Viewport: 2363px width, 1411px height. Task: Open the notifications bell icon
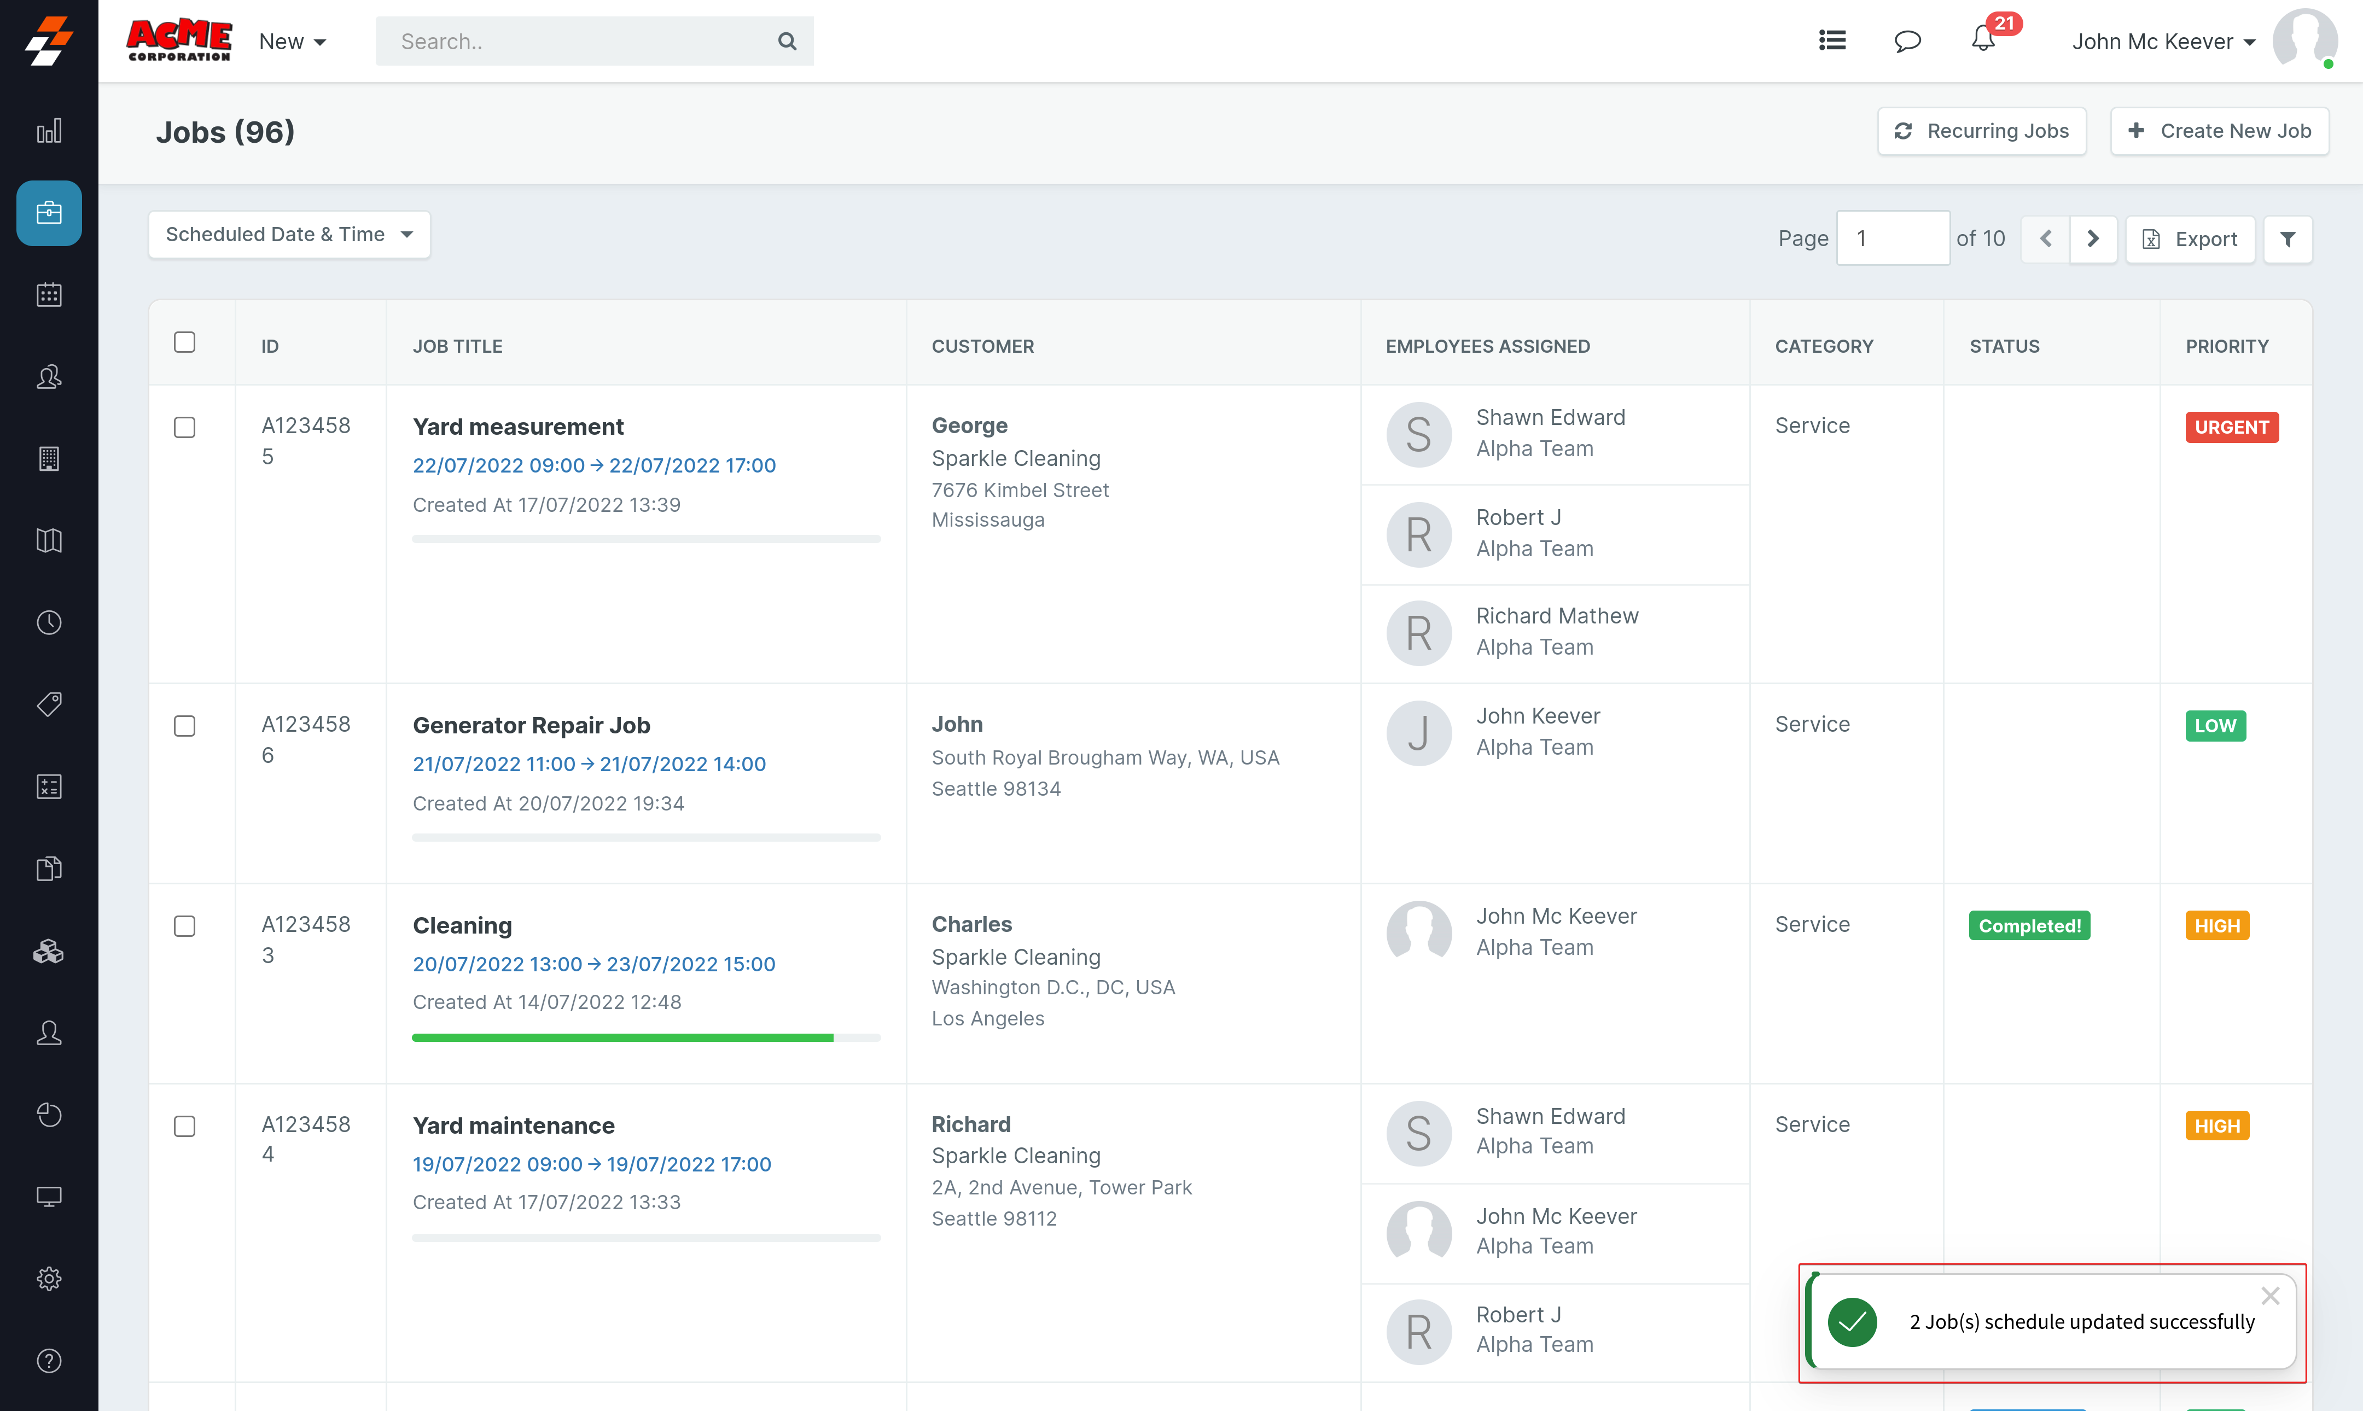click(x=1983, y=40)
